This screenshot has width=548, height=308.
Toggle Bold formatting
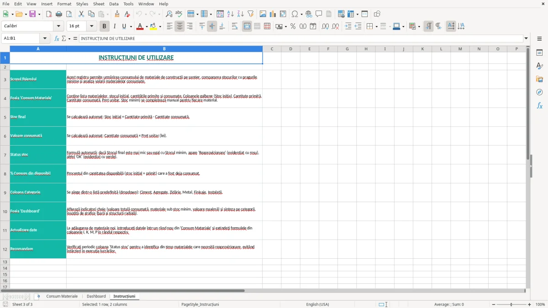[x=104, y=26]
